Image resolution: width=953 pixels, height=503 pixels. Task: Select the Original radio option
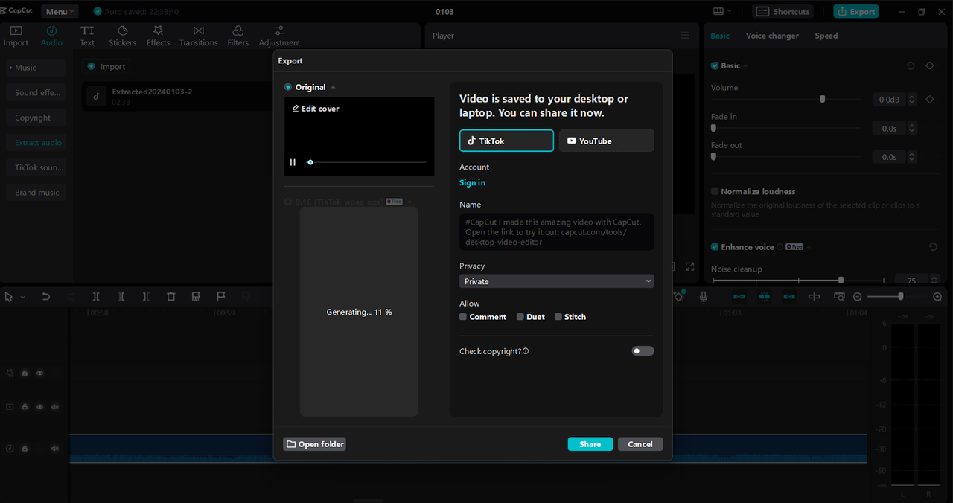tap(288, 87)
